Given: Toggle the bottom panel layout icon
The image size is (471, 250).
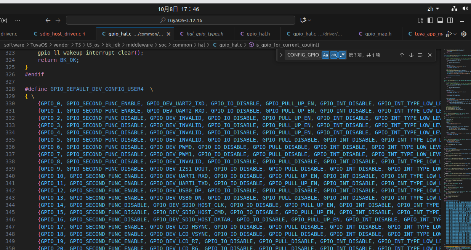Looking at the screenshot, I should point(440,20).
